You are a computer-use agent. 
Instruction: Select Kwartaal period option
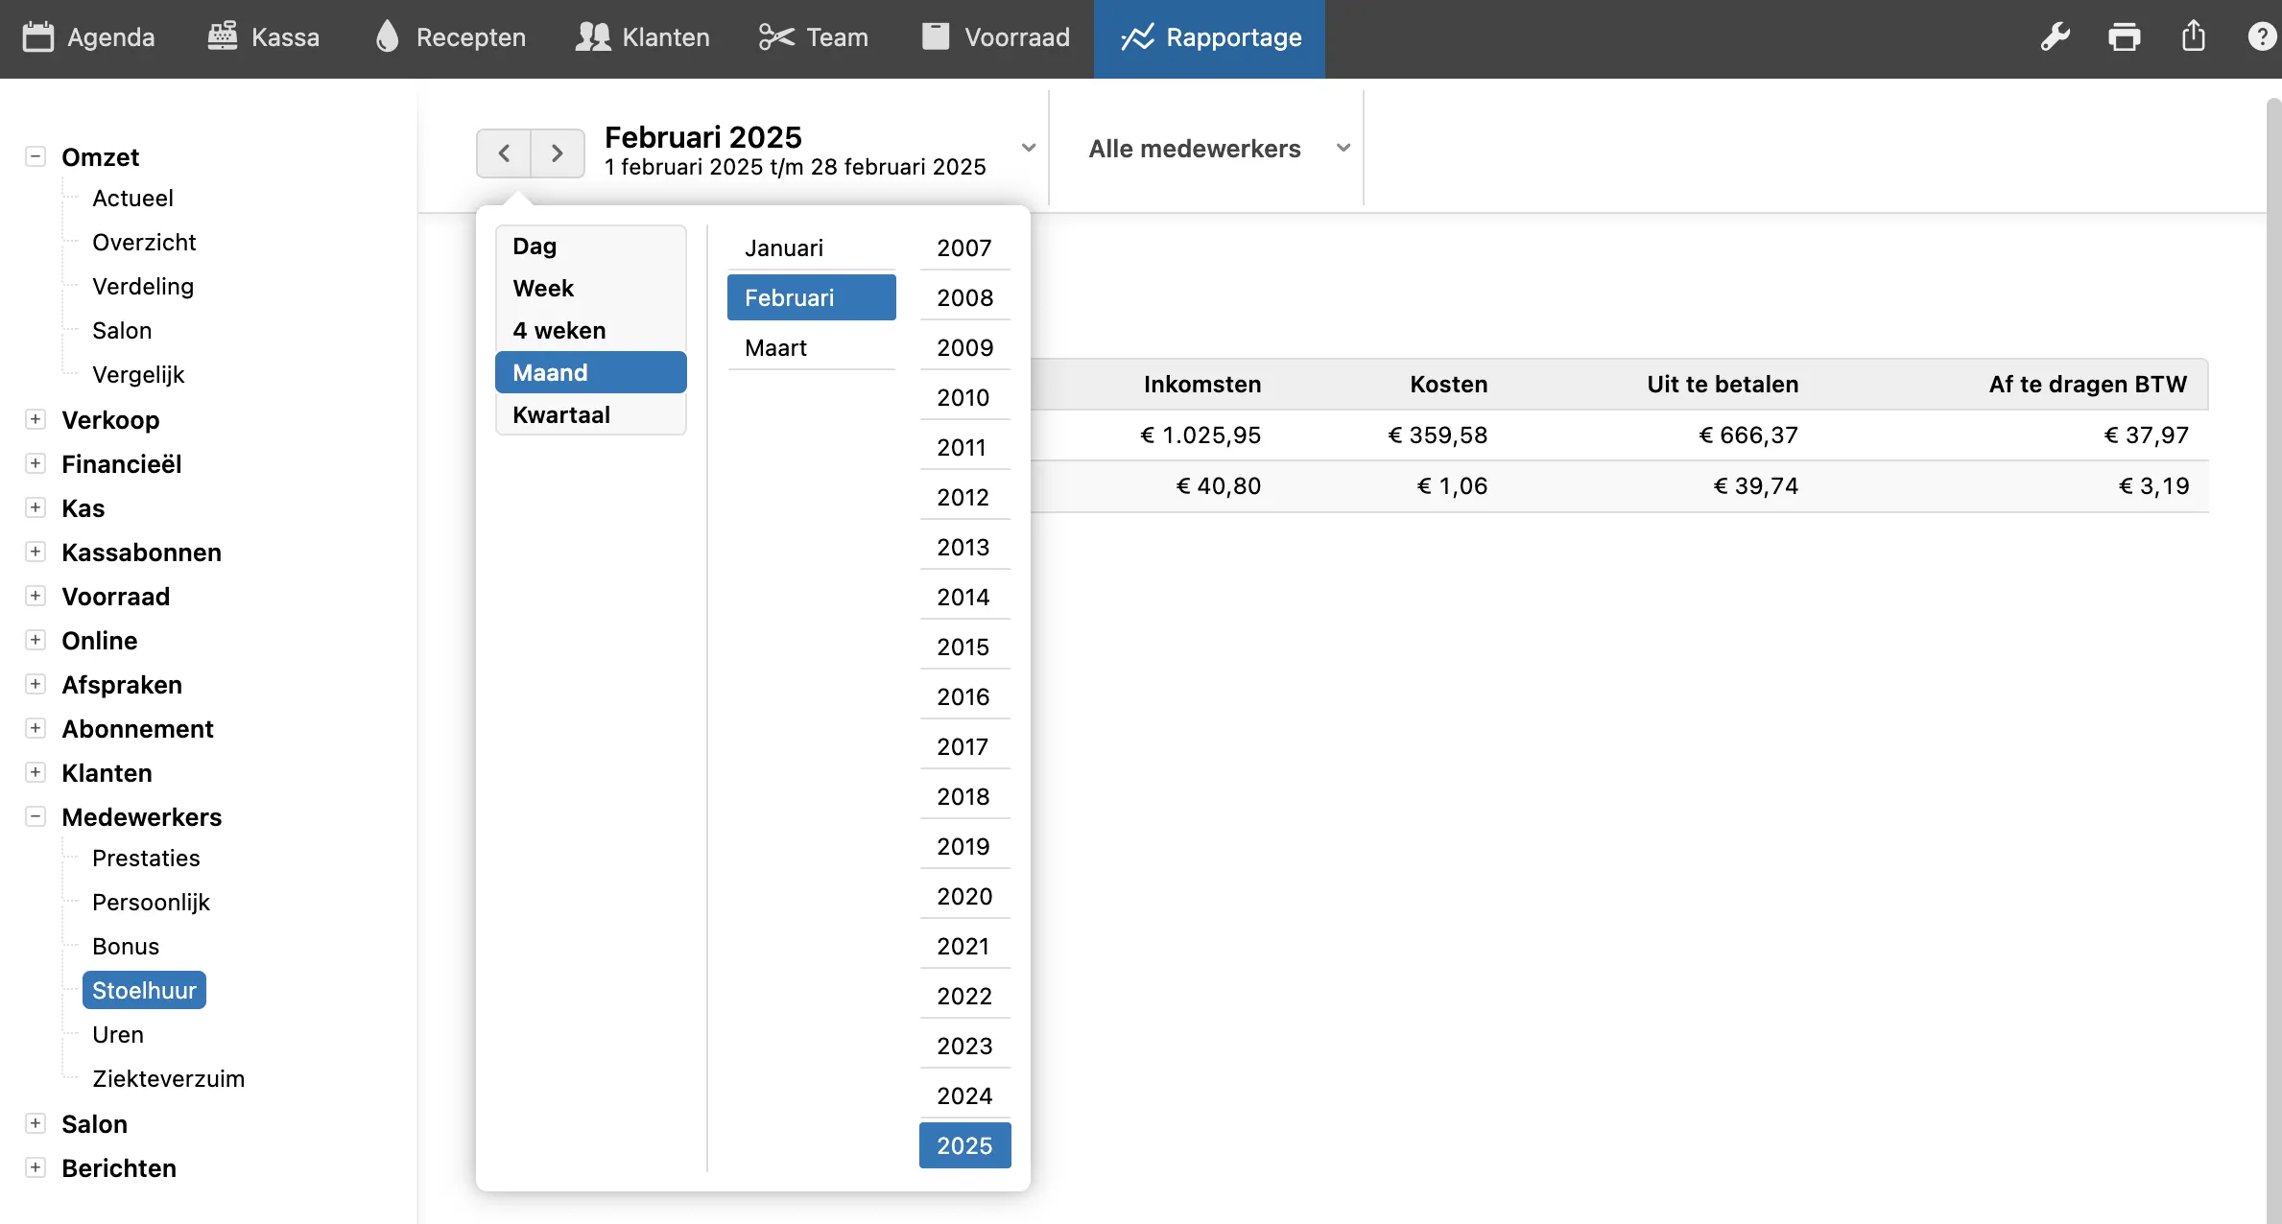[x=561, y=414]
